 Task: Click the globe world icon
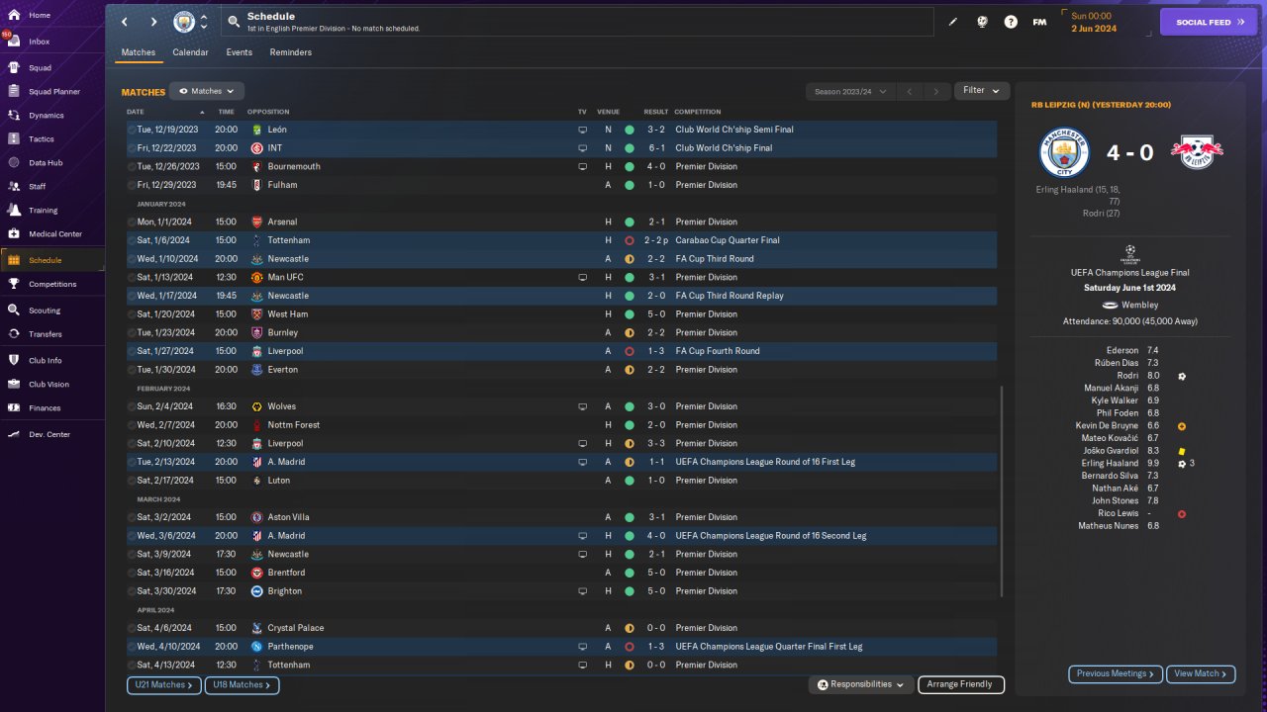point(982,22)
